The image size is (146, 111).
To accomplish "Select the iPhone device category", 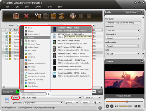I will (37, 31).
